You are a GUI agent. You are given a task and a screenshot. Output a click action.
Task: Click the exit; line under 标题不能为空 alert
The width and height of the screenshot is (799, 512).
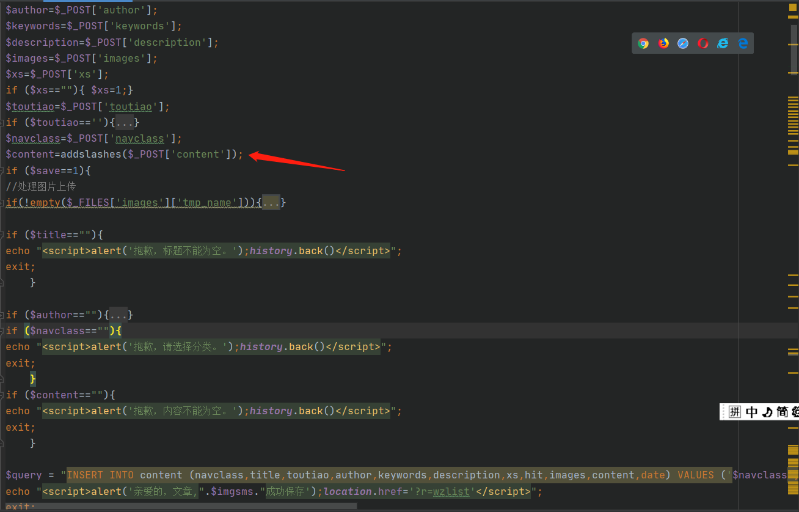tap(21, 266)
